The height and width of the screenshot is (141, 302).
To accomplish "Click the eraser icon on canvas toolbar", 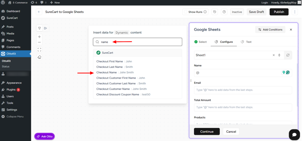I will click(x=40, y=57).
